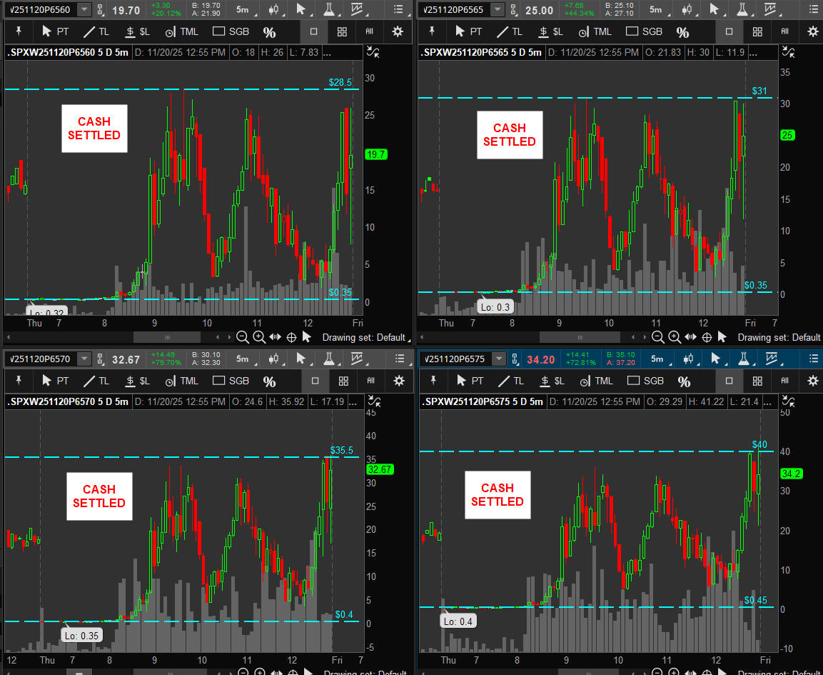
Task: Click the crosshair icon under the P6560 chart
Action: [291, 337]
